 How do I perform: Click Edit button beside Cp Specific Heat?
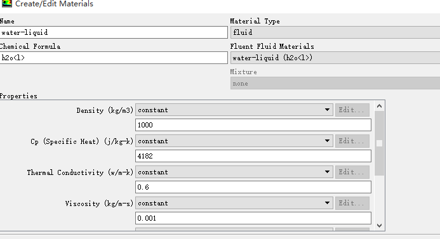(352, 141)
